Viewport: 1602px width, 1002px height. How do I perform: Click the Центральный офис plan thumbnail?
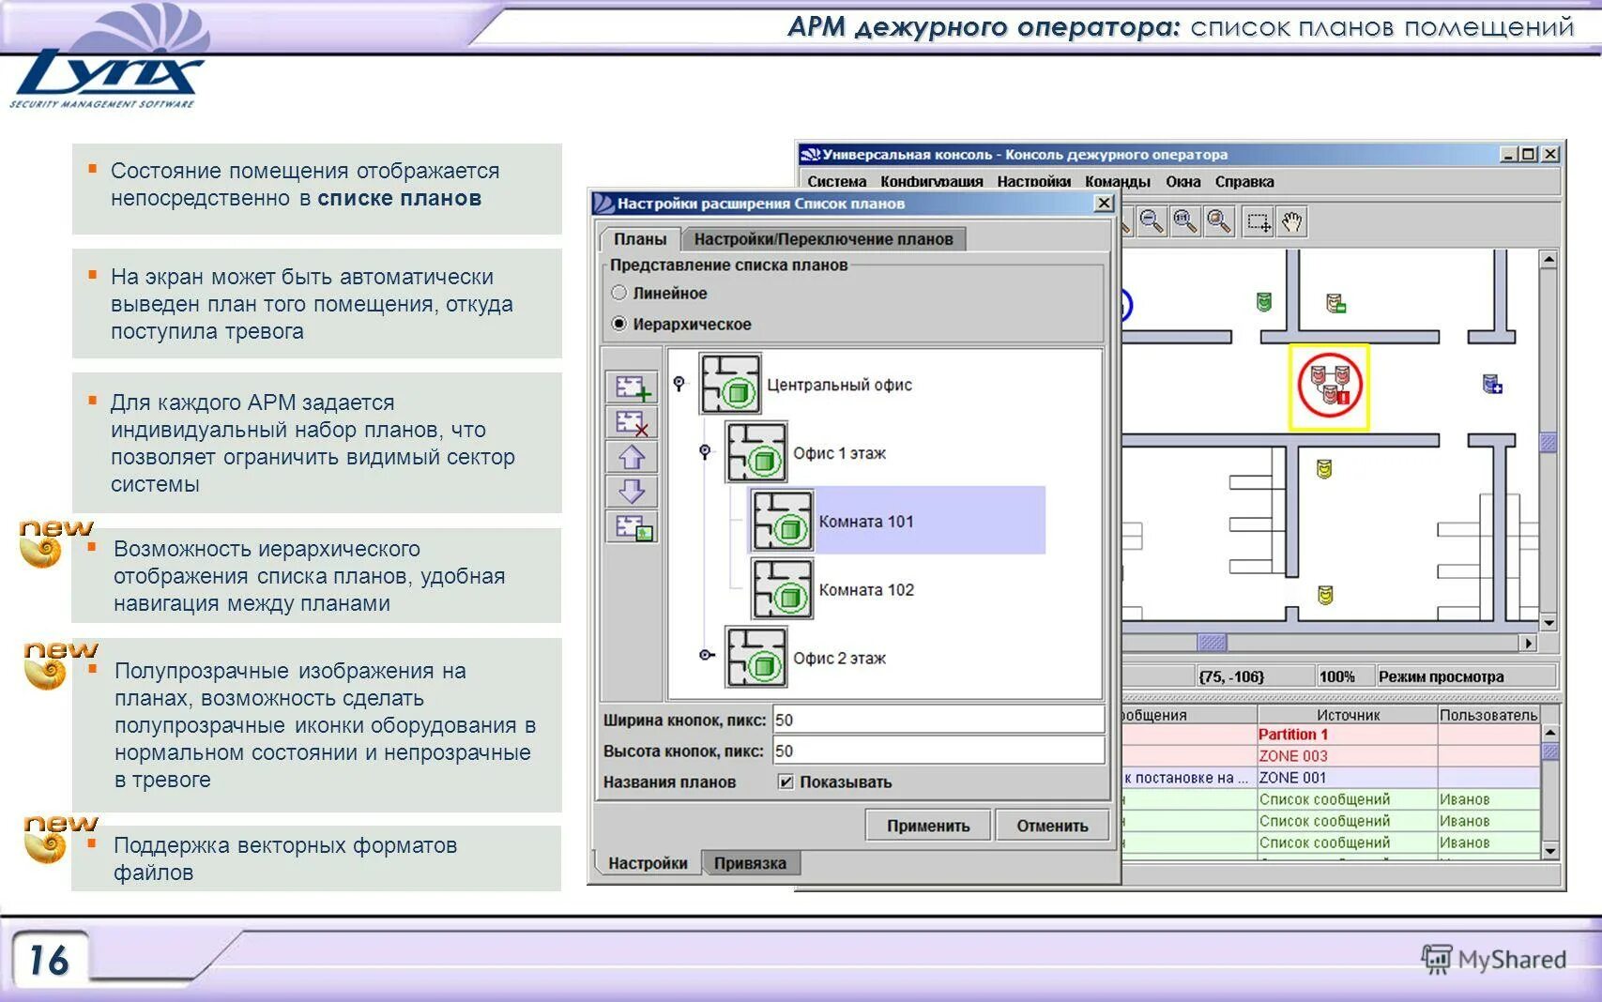[x=730, y=384]
